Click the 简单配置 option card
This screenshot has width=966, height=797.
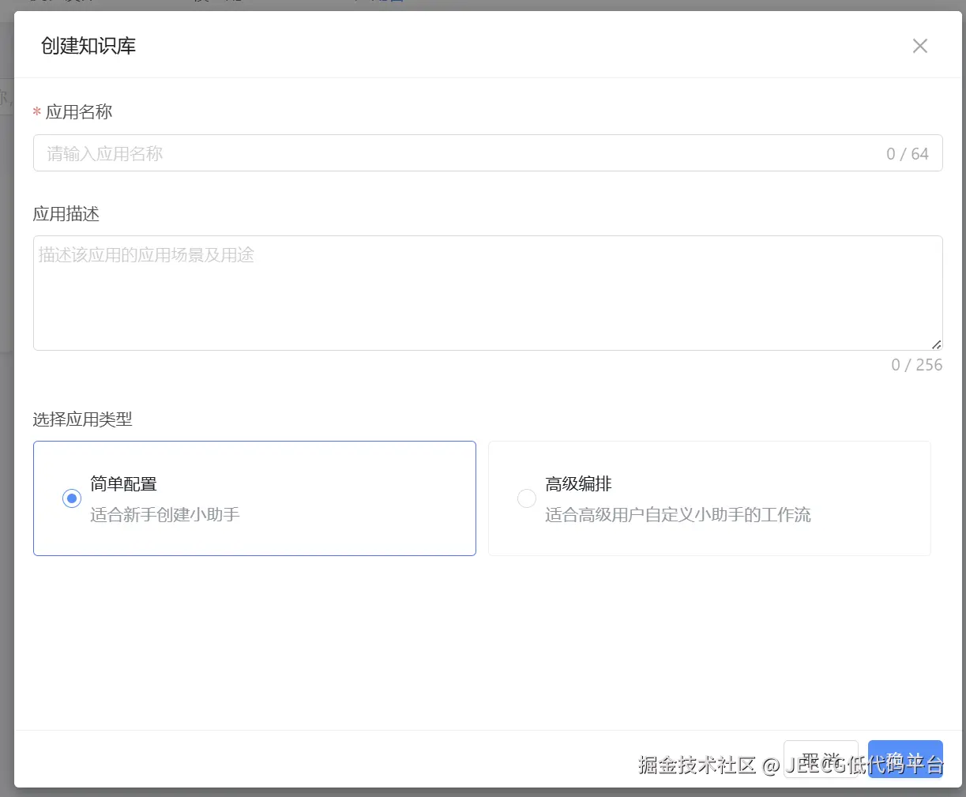point(254,498)
